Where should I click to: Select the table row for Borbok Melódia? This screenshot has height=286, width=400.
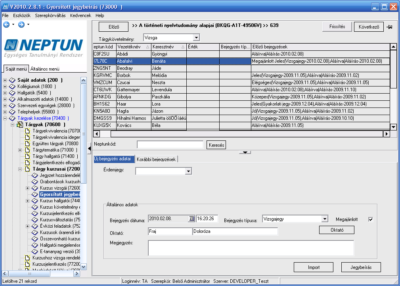[241, 75]
